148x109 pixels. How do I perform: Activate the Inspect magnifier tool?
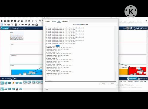coord(5,25)
